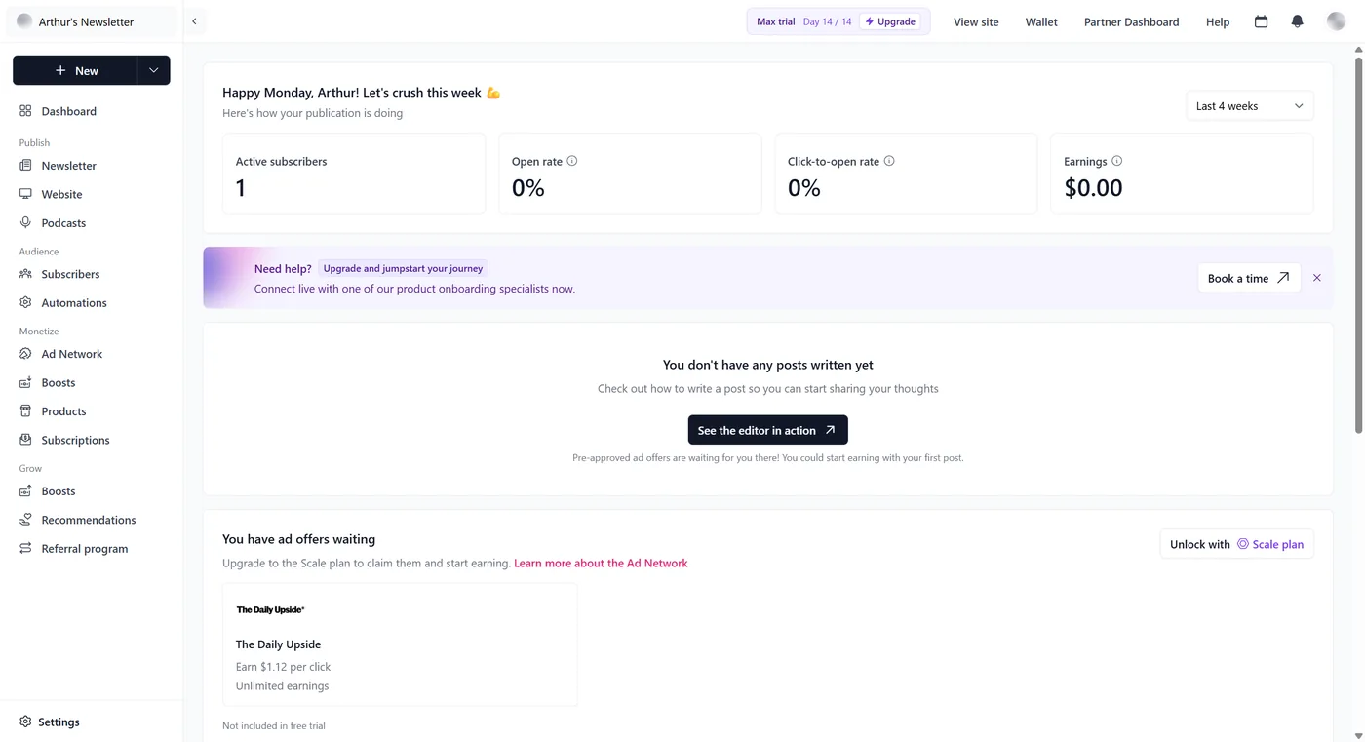This screenshot has height=742, width=1365.
Task: Click Arthur's Newsletter publication name
Action: coord(86,21)
